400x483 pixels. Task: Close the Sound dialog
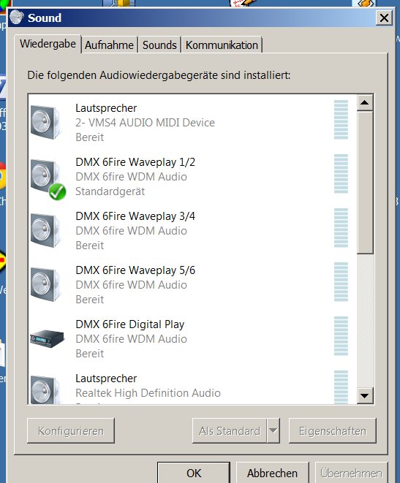click(x=384, y=18)
